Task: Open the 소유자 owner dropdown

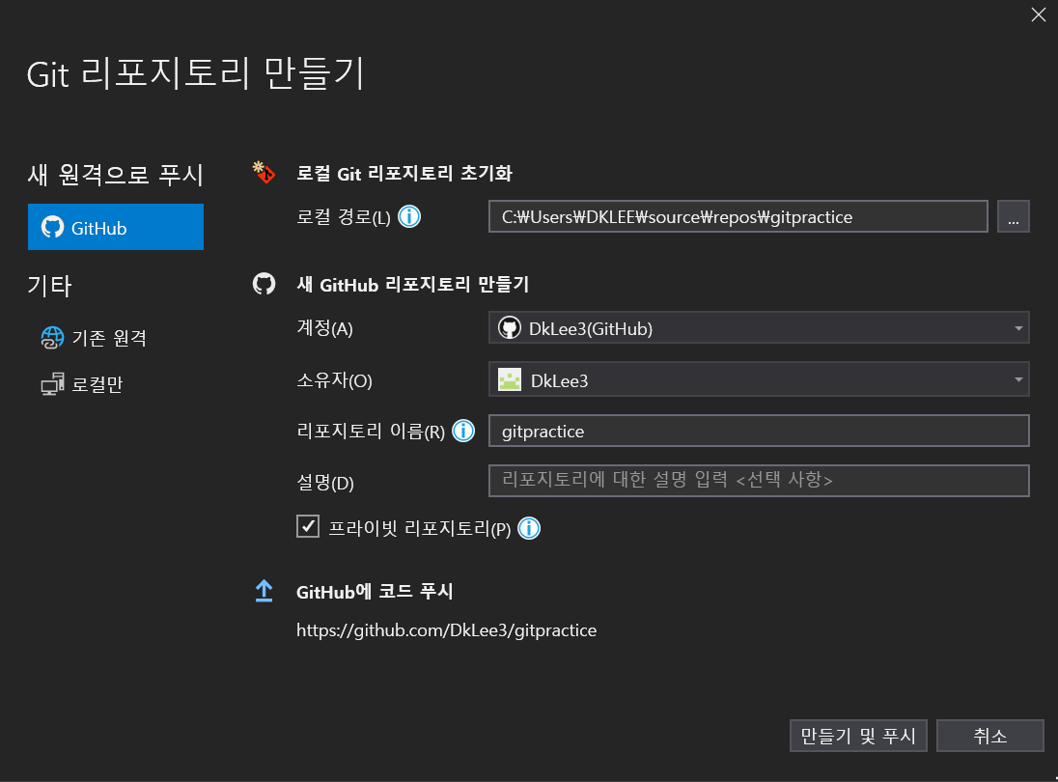Action: coord(759,379)
